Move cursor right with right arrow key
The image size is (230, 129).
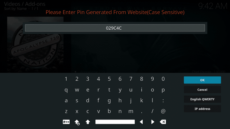[x=152, y=122]
